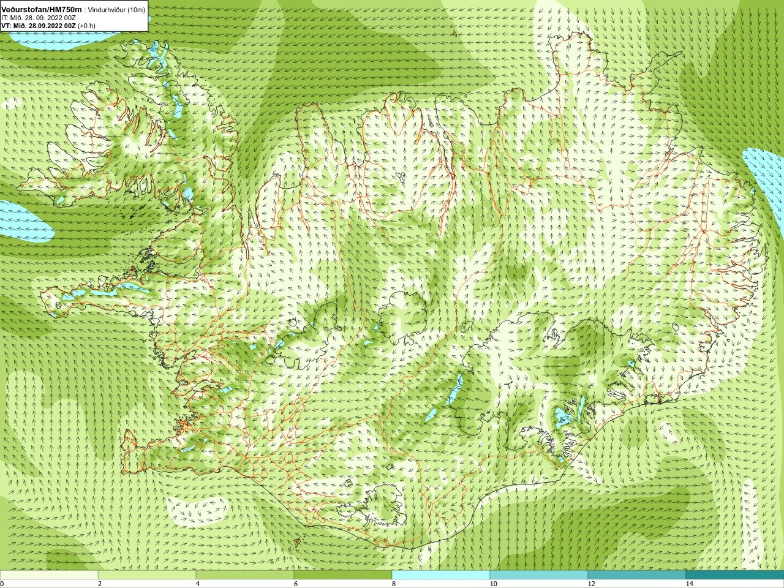Click the legend scale label "12"
The image size is (784, 588).
coord(591,584)
